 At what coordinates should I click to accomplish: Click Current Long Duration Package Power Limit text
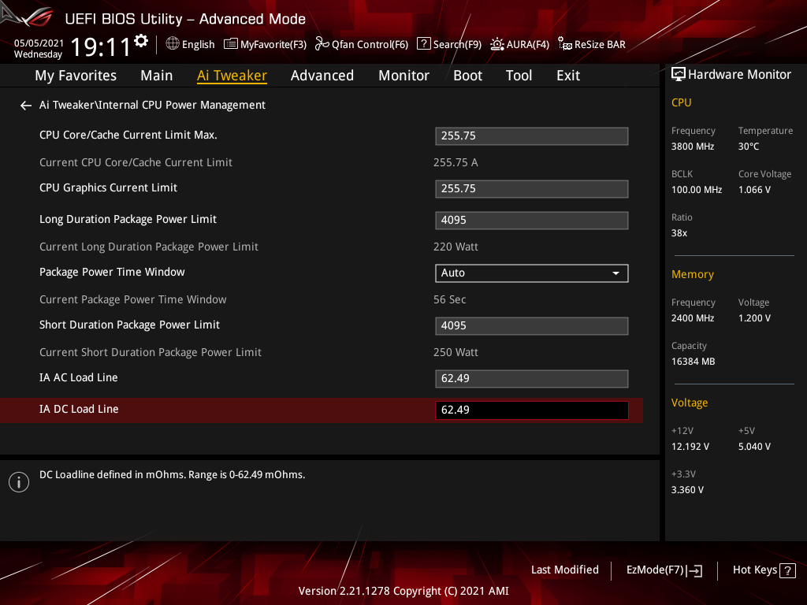(x=149, y=247)
